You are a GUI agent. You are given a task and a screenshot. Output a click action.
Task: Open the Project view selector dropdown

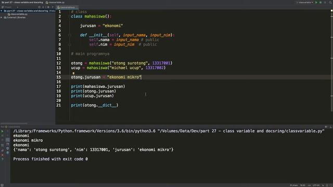coord(10,7)
